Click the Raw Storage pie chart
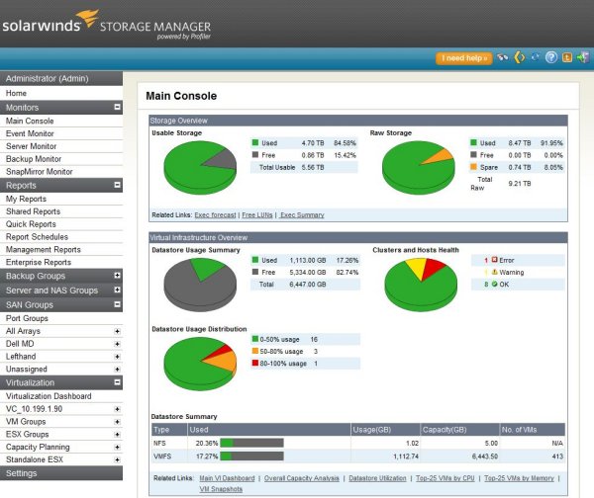This screenshot has height=498, width=594. [418, 168]
